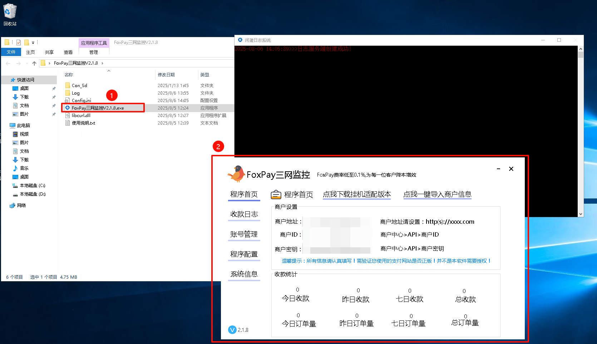Screen dimensions: 597x344
Task: Open the quick access toolbar dropdown arrow
Action: tap(33, 42)
